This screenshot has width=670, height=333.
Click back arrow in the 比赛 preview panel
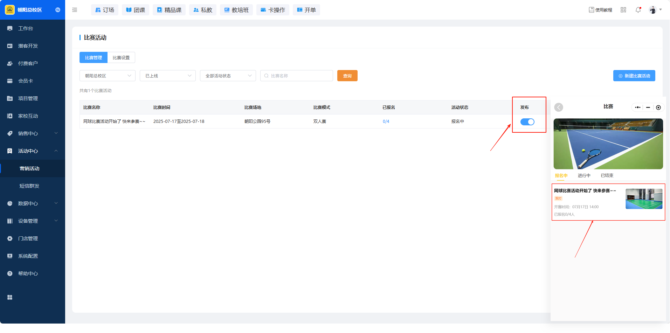click(559, 107)
